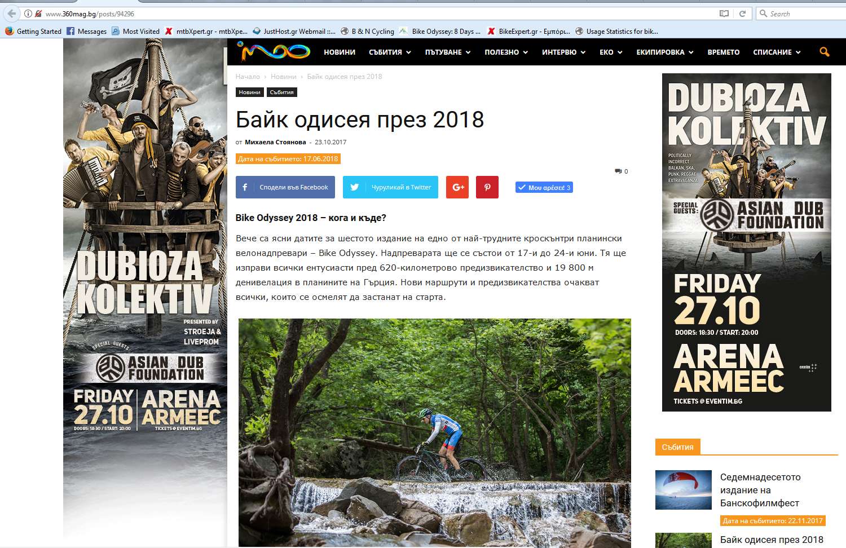Click the browser back arrow button
The height and width of the screenshot is (548, 846).
(x=12, y=14)
